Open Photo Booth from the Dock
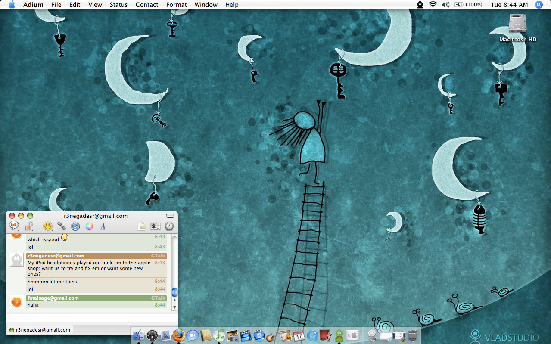Viewport: 551px width, 344px height. tap(326, 335)
